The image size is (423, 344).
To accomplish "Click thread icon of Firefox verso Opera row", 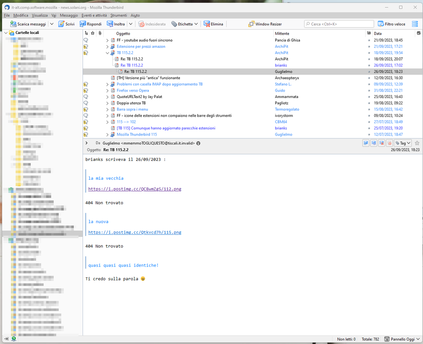I will pos(86,91).
